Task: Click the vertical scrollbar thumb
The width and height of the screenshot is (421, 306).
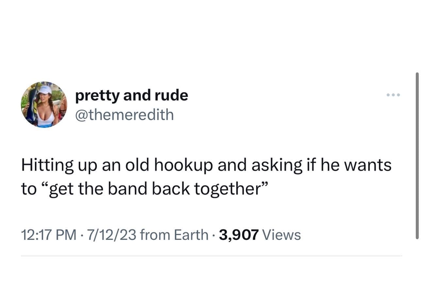Action: point(417,156)
